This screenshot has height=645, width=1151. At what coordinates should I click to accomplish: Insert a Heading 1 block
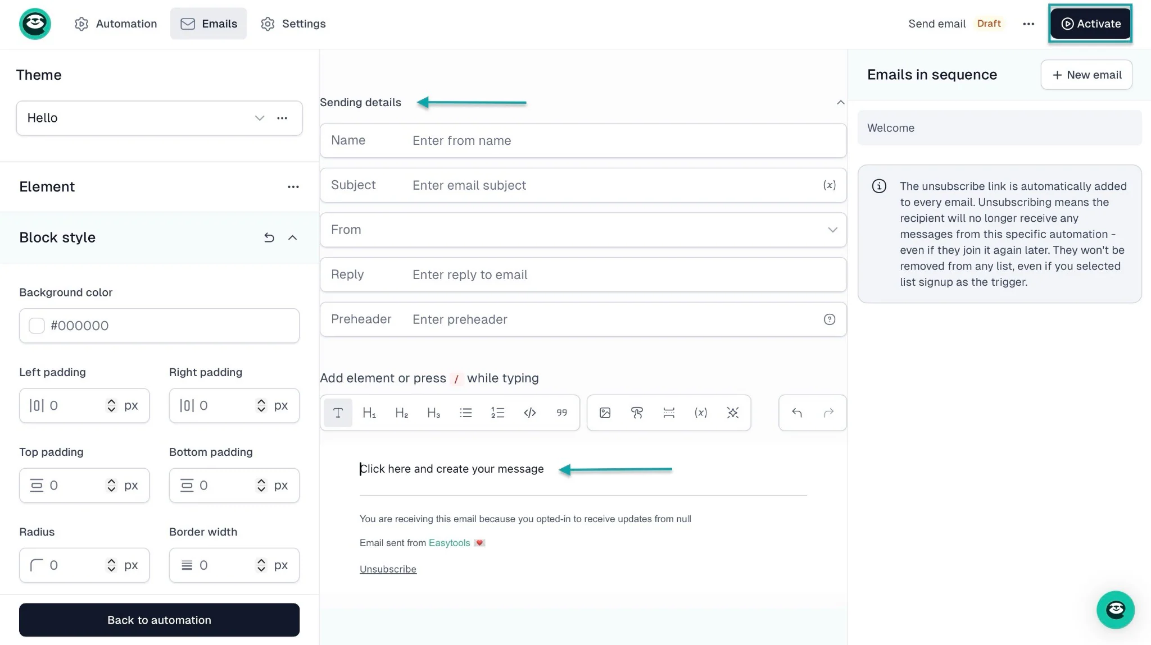[369, 413]
